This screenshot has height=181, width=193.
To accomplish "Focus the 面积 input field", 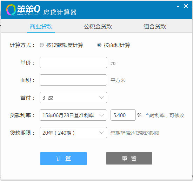I will tap(73, 80).
